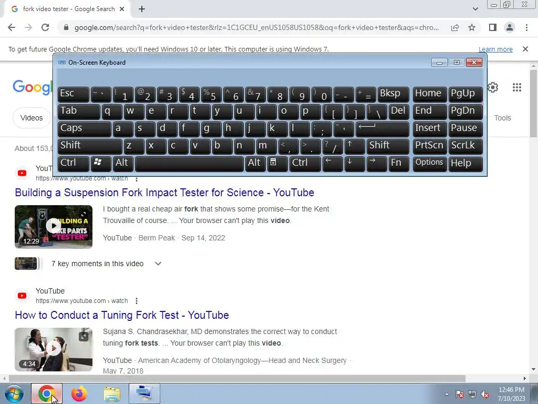Open Chrome three-dot menu

tap(526, 27)
